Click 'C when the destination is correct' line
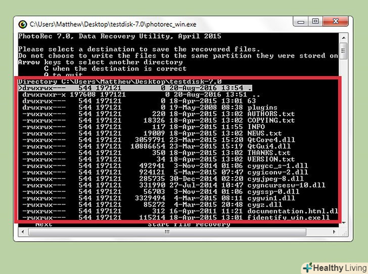This screenshot has height=274, width=368. [115, 69]
